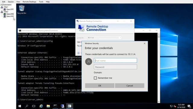This screenshot has height=109, width=193.
Task: Switch to command prompt taskbar button
Action: (x=55, y=106)
